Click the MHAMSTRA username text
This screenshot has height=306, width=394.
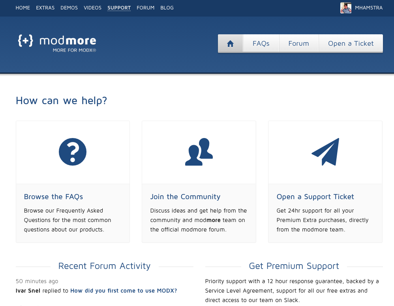pos(370,7)
